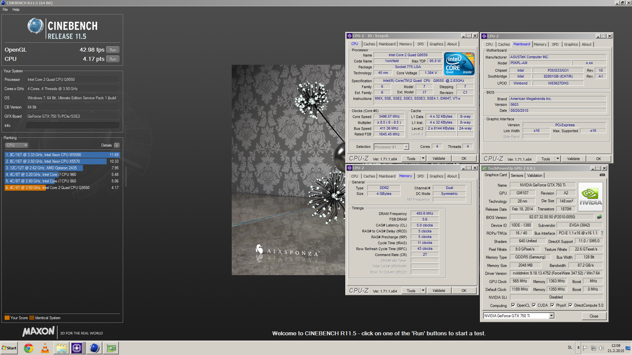Click Validate in CPU-Z Memory window

pos(439,291)
